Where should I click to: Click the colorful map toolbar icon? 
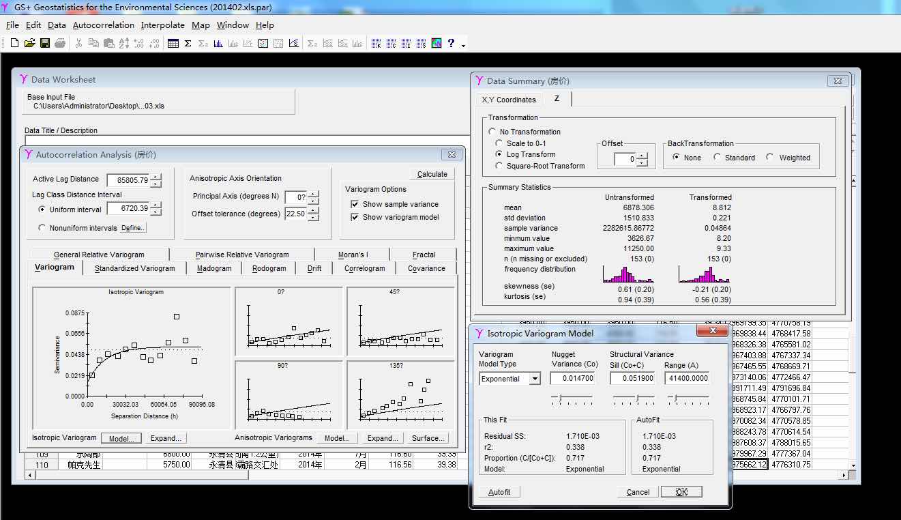point(437,43)
